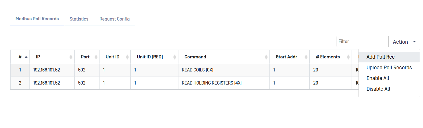Sort by Unit ID (RED) column
Image resolution: width=423 pixels, height=128 pixels.
click(x=174, y=57)
